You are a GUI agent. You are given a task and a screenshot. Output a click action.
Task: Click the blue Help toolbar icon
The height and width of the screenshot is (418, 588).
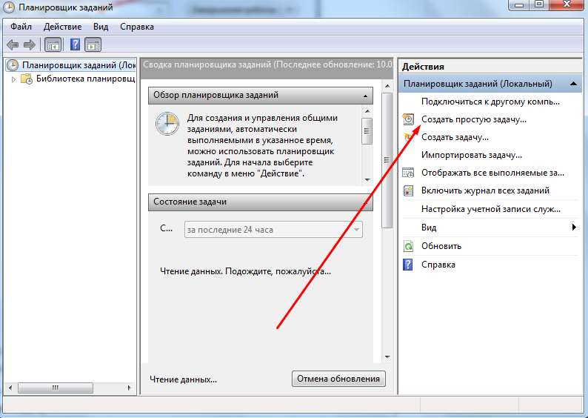(x=76, y=45)
